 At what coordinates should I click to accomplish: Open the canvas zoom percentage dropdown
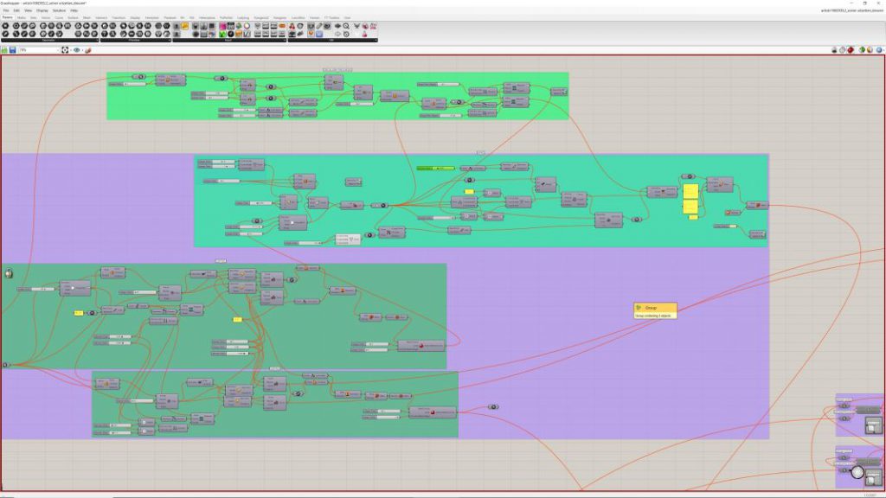point(58,50)
